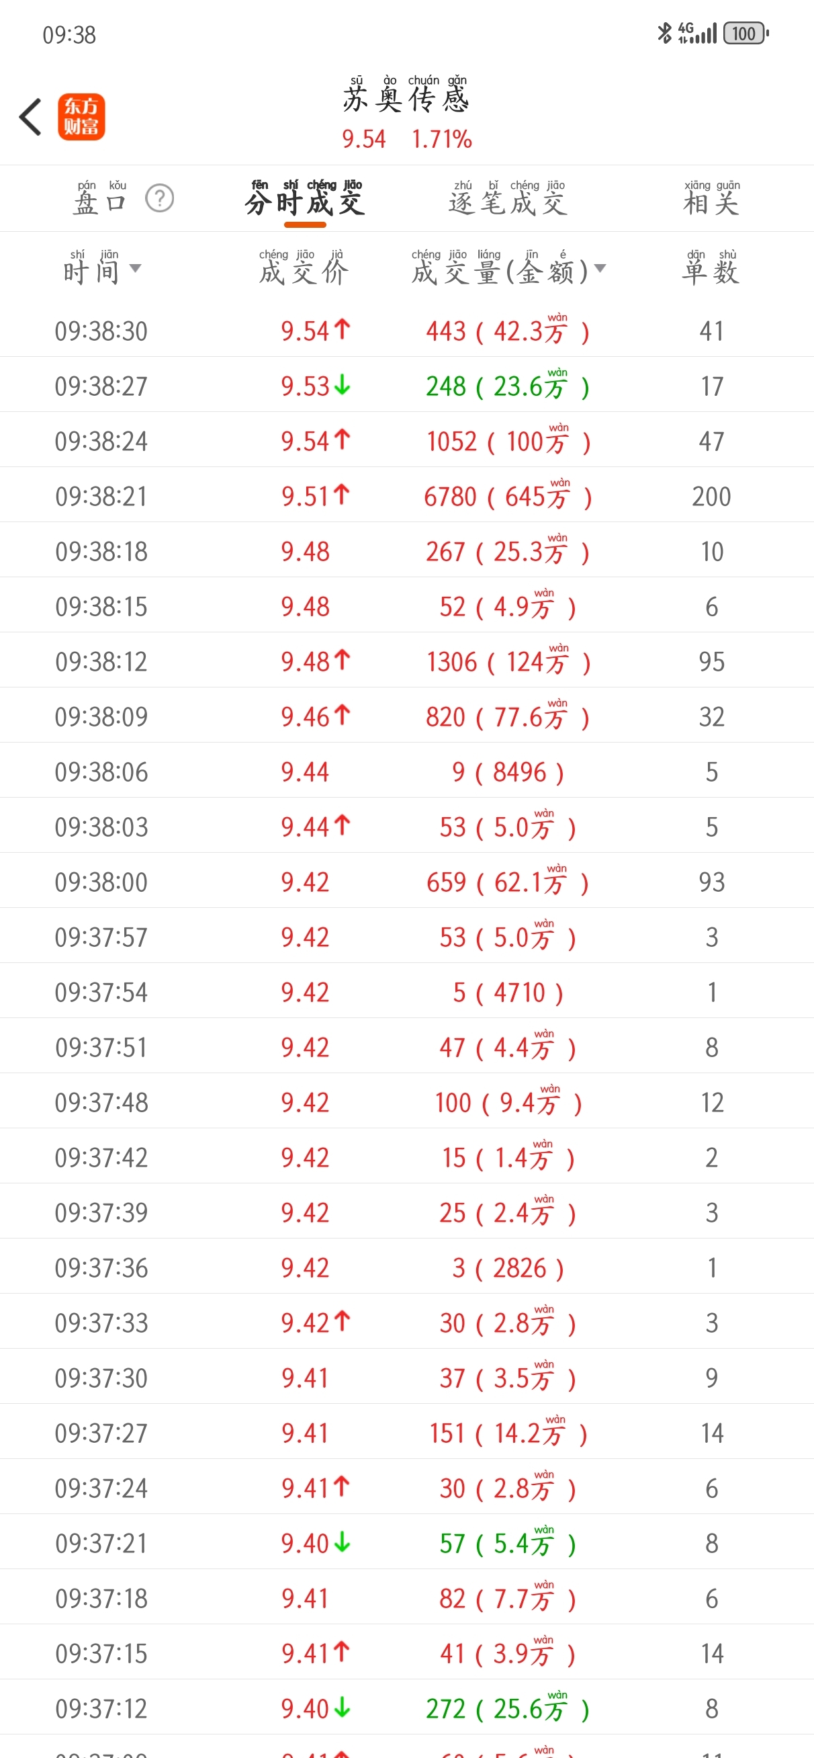814x1758 pixels.
Task: Tap the green down arrow at 09:38:27
Action: coord(343,386)
